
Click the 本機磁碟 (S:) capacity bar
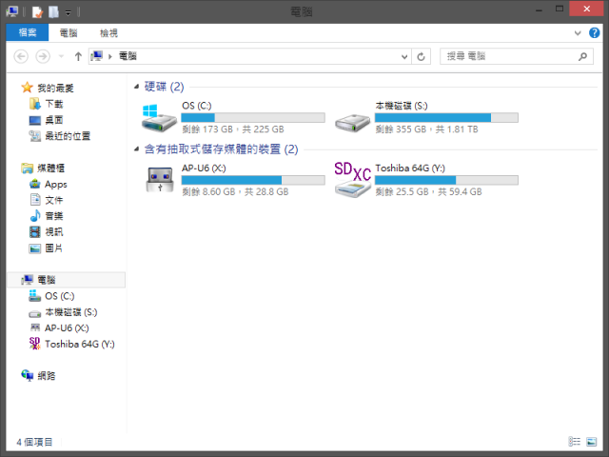(x=446, y=117)
